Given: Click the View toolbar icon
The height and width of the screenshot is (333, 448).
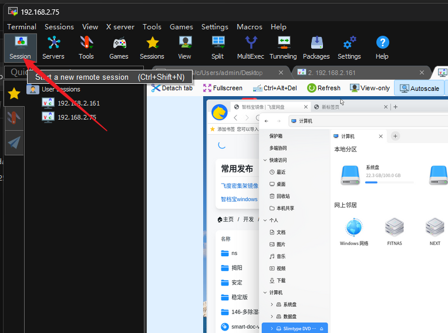Looking at the screenshot, I should (x=185, y=47).
